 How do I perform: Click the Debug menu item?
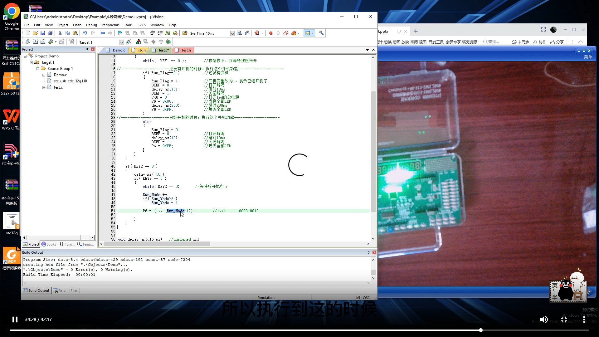coord(91,25)
